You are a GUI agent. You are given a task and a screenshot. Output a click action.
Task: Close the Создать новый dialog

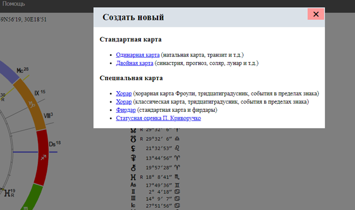coord(315,14)
